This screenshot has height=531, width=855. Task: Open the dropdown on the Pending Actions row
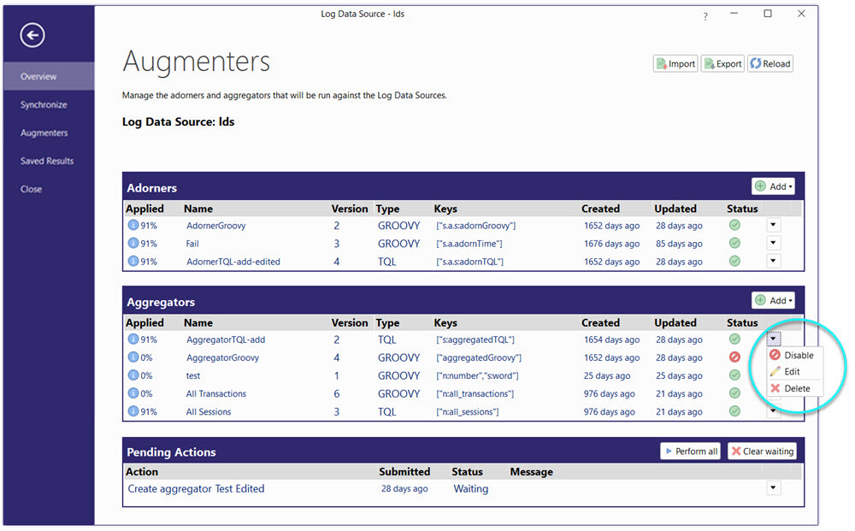(773, 487)
